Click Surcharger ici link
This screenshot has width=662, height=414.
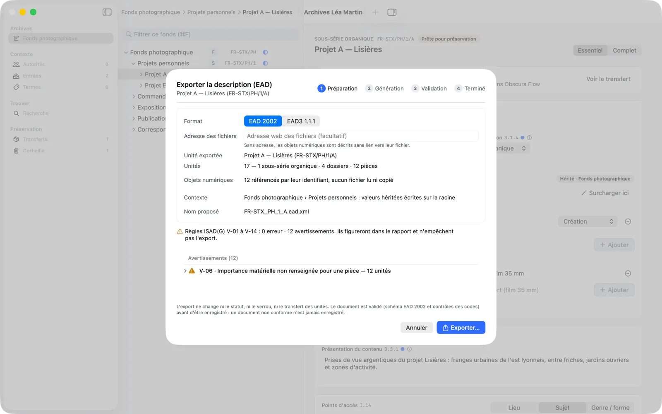[x=605, y=193]
